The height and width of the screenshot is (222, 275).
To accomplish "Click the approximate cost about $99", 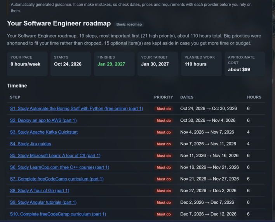I will [239, 70].
